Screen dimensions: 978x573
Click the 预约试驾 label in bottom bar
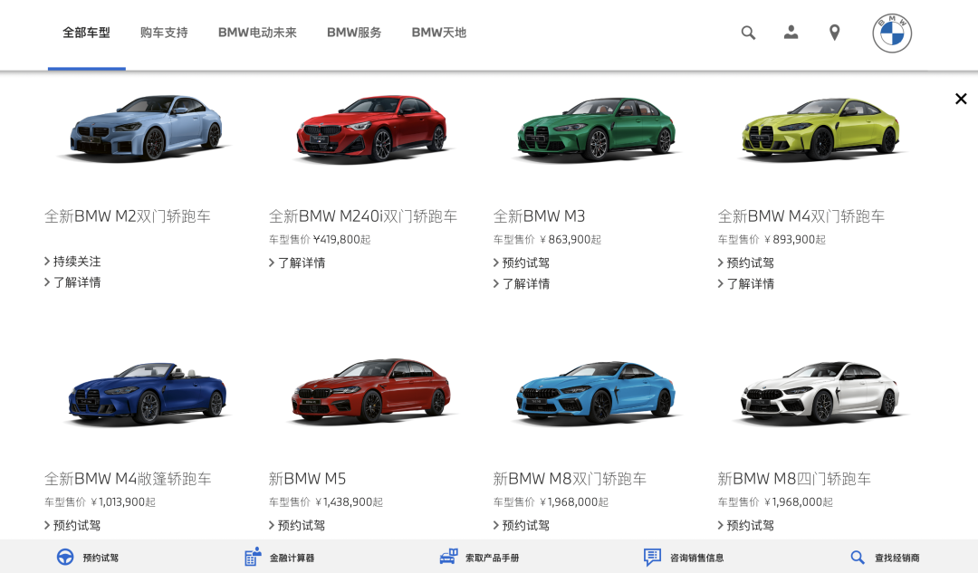point(101,558)
